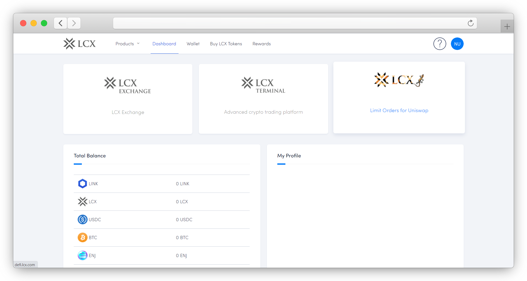Image resolution: width=527 pixels, height=281 pixels.
Task: Click the LCX DeFi lizard logo
Action: click(x=399, y=80)
